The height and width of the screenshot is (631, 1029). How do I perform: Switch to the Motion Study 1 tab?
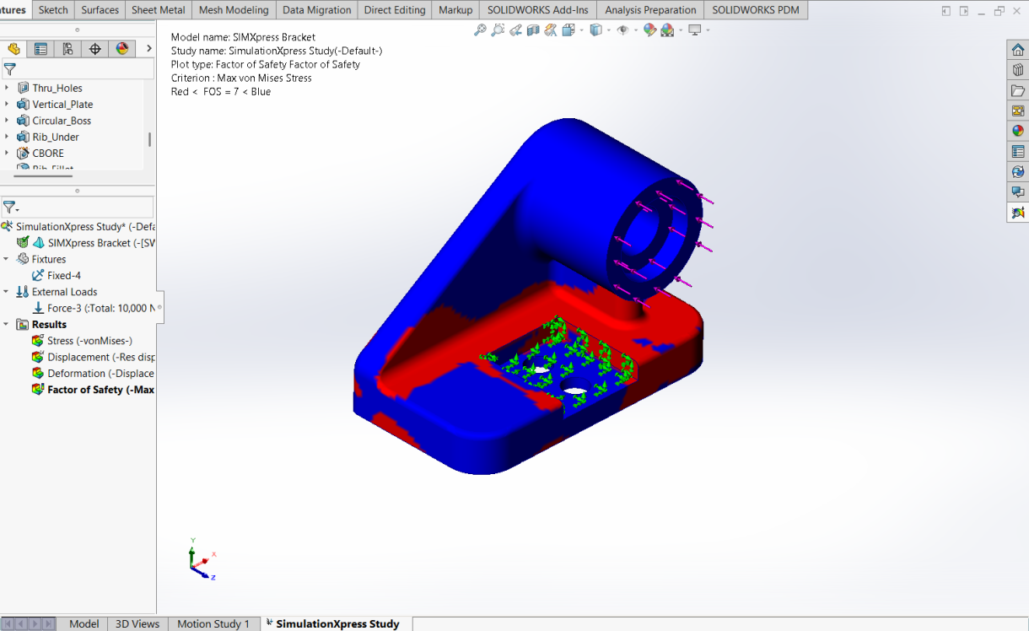pyautogui.click(x=213, y=623)
